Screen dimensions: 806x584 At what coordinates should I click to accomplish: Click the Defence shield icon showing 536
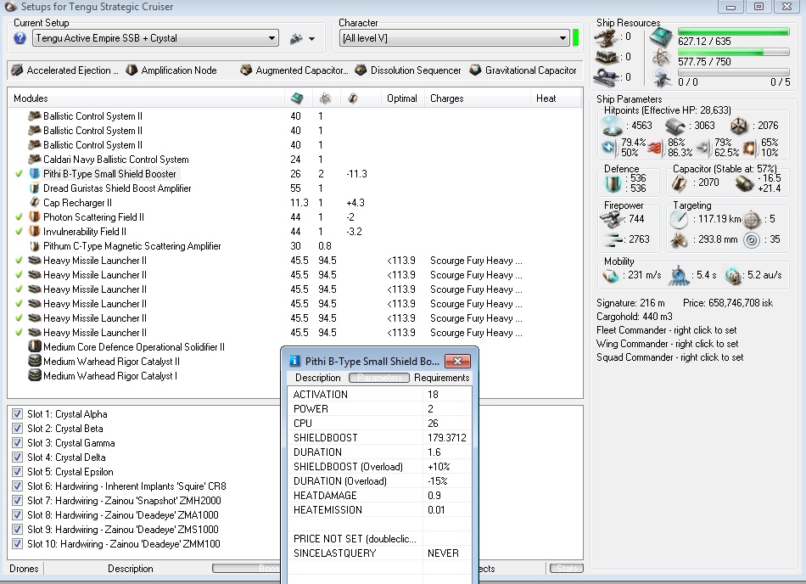613,183
